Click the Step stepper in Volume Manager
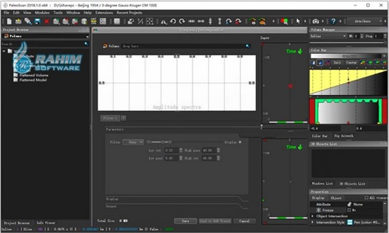Viewport: 389px width, 233px height. pos(385,36)
